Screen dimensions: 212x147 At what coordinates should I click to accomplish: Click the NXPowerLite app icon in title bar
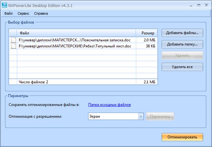tap(5, 5)
